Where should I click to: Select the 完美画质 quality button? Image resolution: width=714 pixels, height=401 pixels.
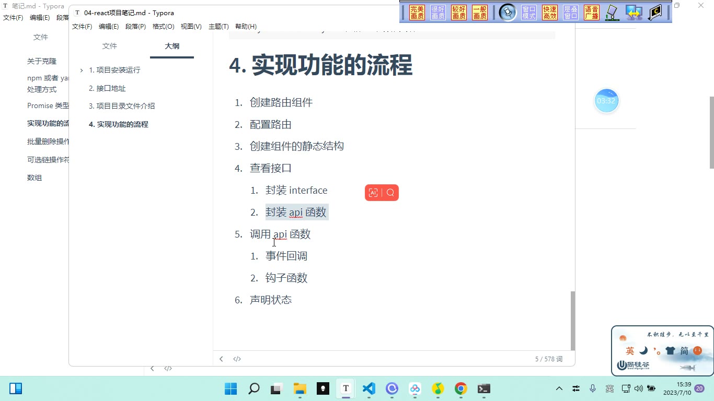(417, 13)
